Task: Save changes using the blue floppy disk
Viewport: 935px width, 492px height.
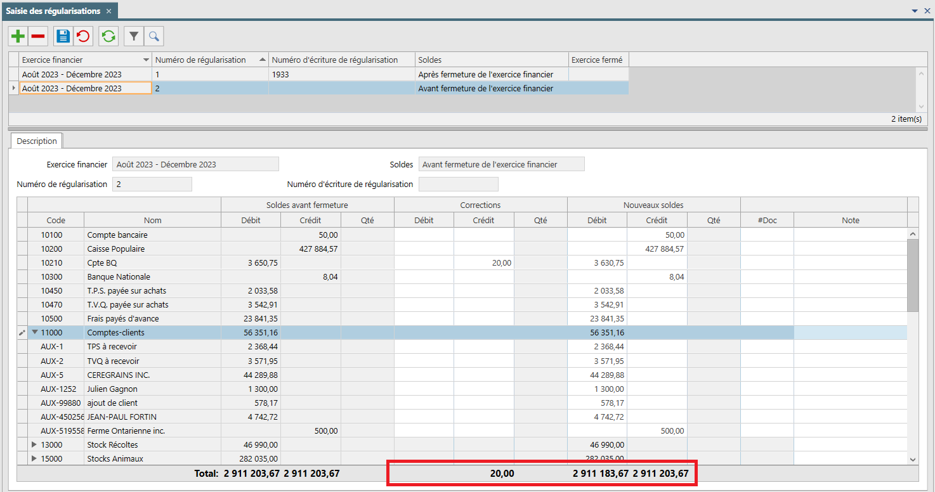Action: [x=63, y=37]
